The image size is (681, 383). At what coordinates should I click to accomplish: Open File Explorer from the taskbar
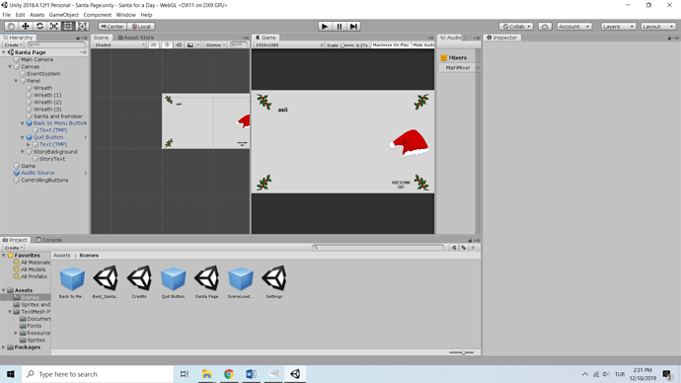206,374
